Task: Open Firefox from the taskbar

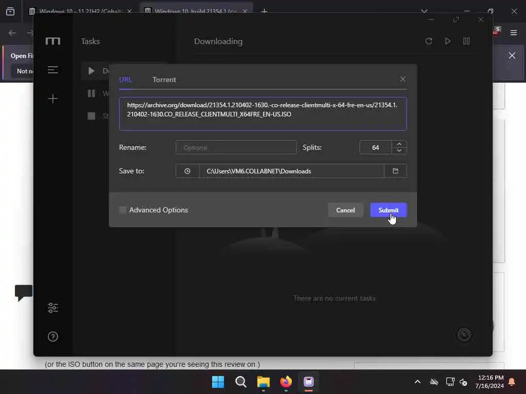Action: click(286, 382)
